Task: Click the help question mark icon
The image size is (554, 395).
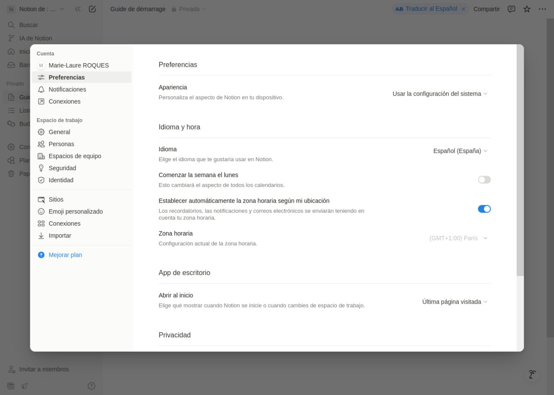Action: click(91, 386)
